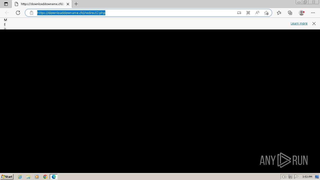The height and width of the screenshot is (180, 320).
Task: Minimize the Edge browser window
Action: 299,2
